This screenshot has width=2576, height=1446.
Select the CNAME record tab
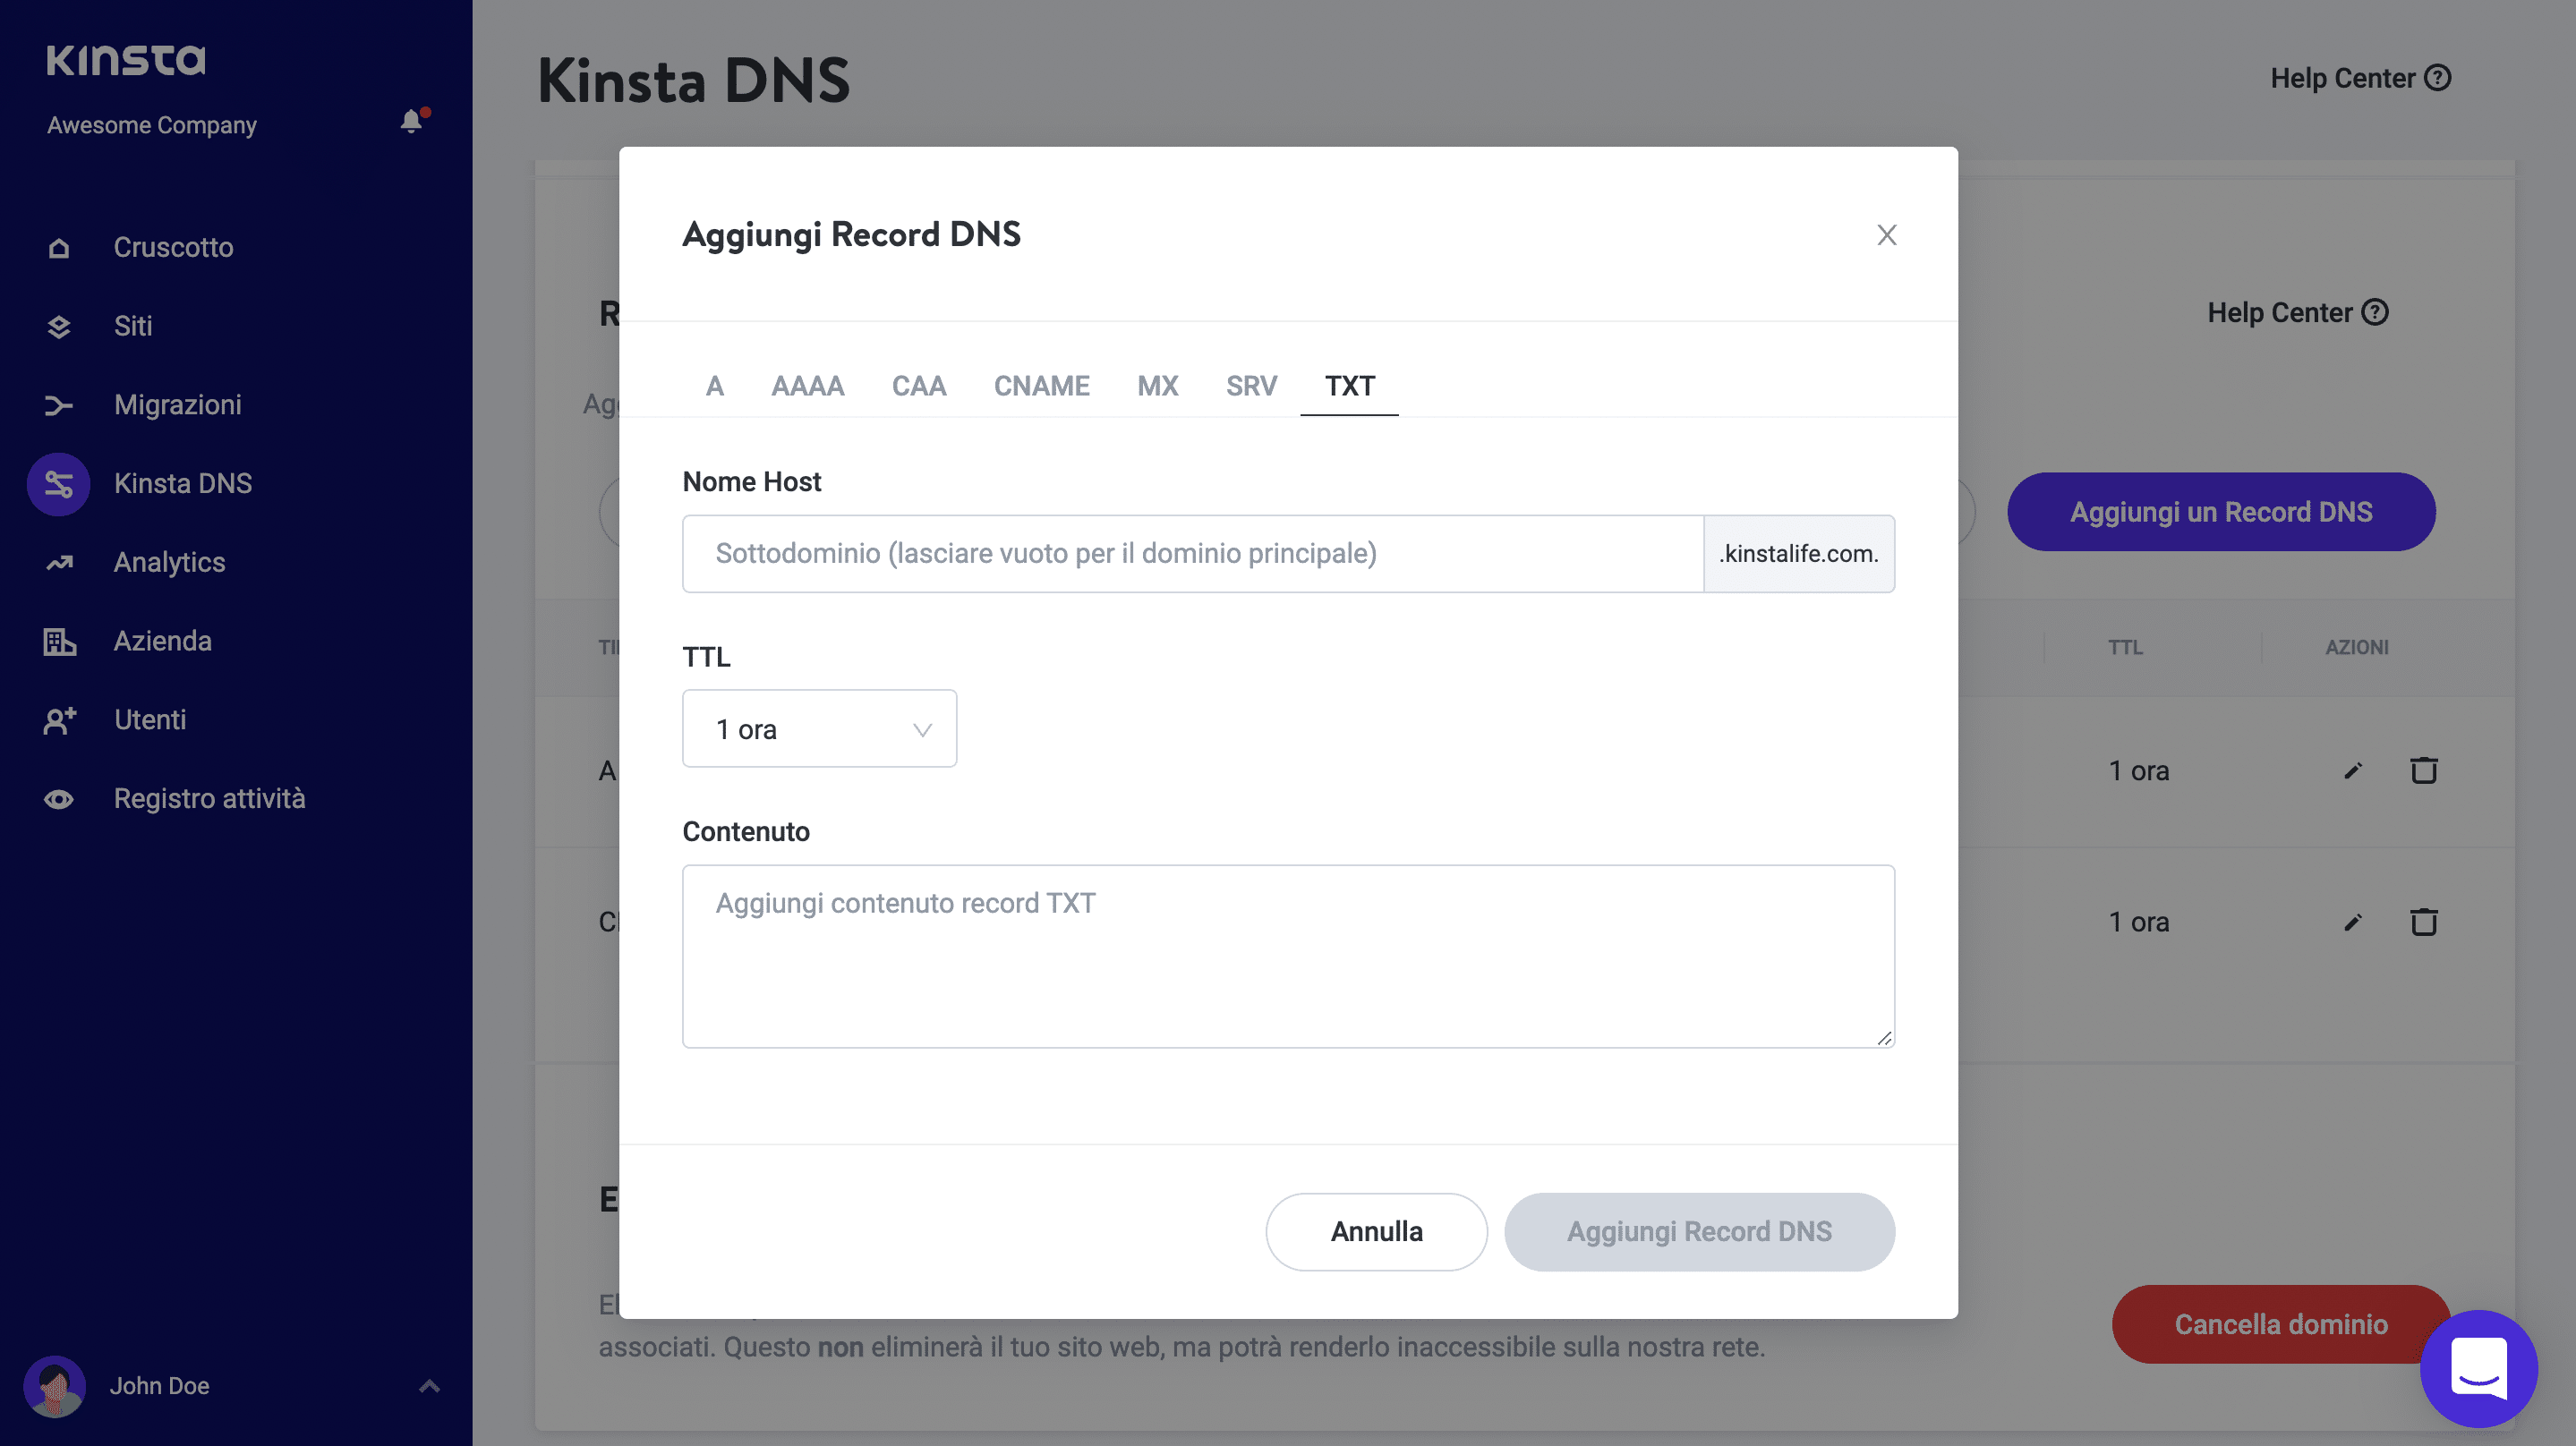click(1041, 386)
